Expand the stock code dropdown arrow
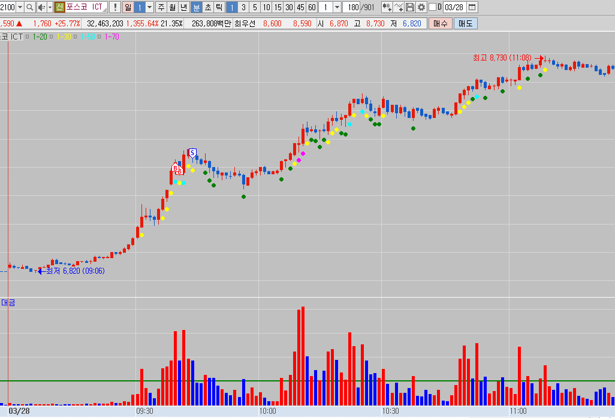 coord(20,7)
